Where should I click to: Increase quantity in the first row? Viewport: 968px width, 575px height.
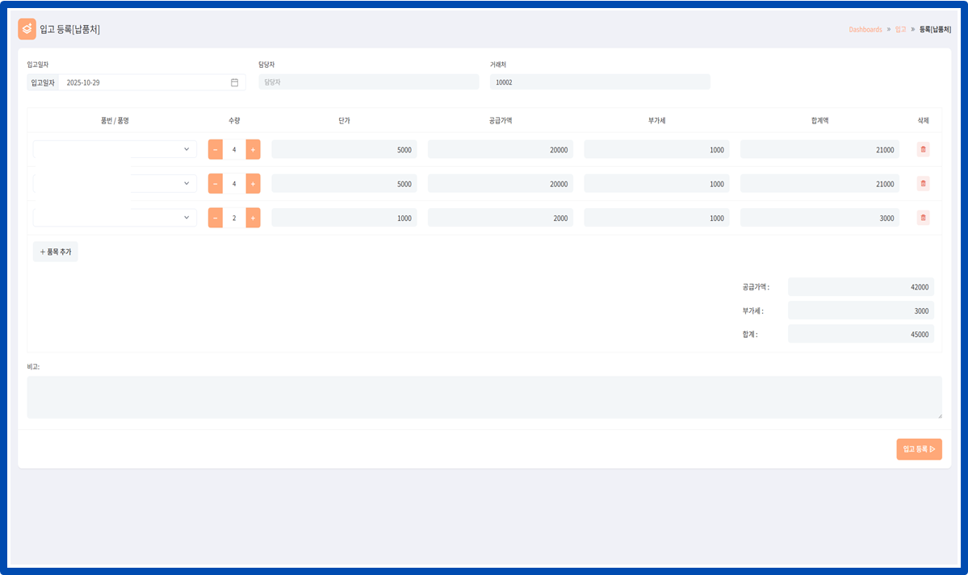click(x=253, y=149)
